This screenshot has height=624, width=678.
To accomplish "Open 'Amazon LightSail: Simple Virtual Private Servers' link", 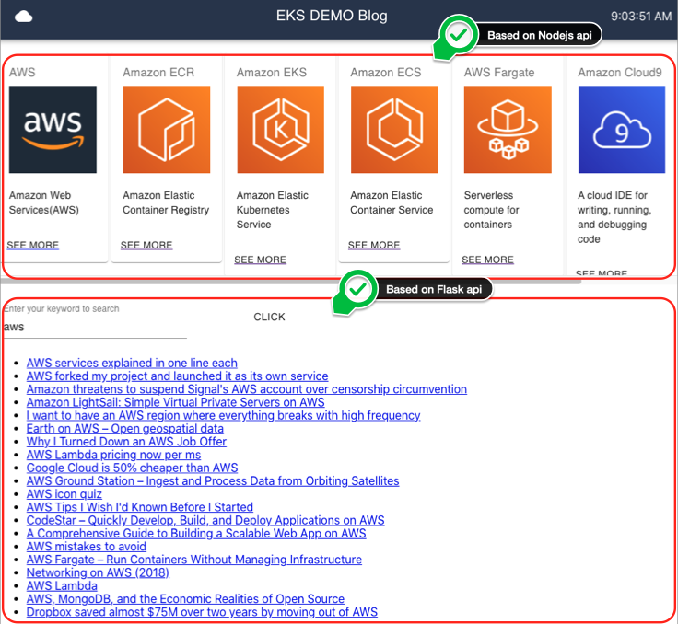I will (x=176, y=402).
